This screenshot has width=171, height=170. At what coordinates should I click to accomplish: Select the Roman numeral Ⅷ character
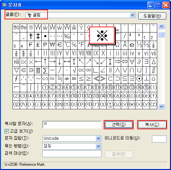click(89, 53)
